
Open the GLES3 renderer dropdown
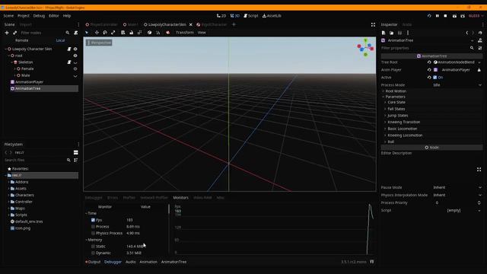pos(476,15)
